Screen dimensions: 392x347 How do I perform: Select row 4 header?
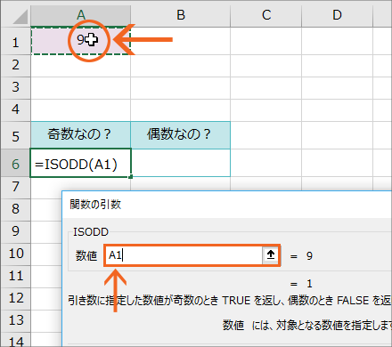[15, 110]
